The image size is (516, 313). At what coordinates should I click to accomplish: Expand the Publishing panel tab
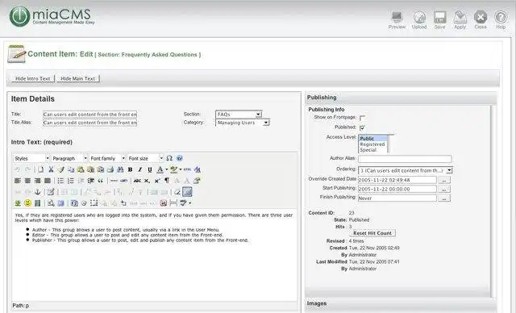401,98
